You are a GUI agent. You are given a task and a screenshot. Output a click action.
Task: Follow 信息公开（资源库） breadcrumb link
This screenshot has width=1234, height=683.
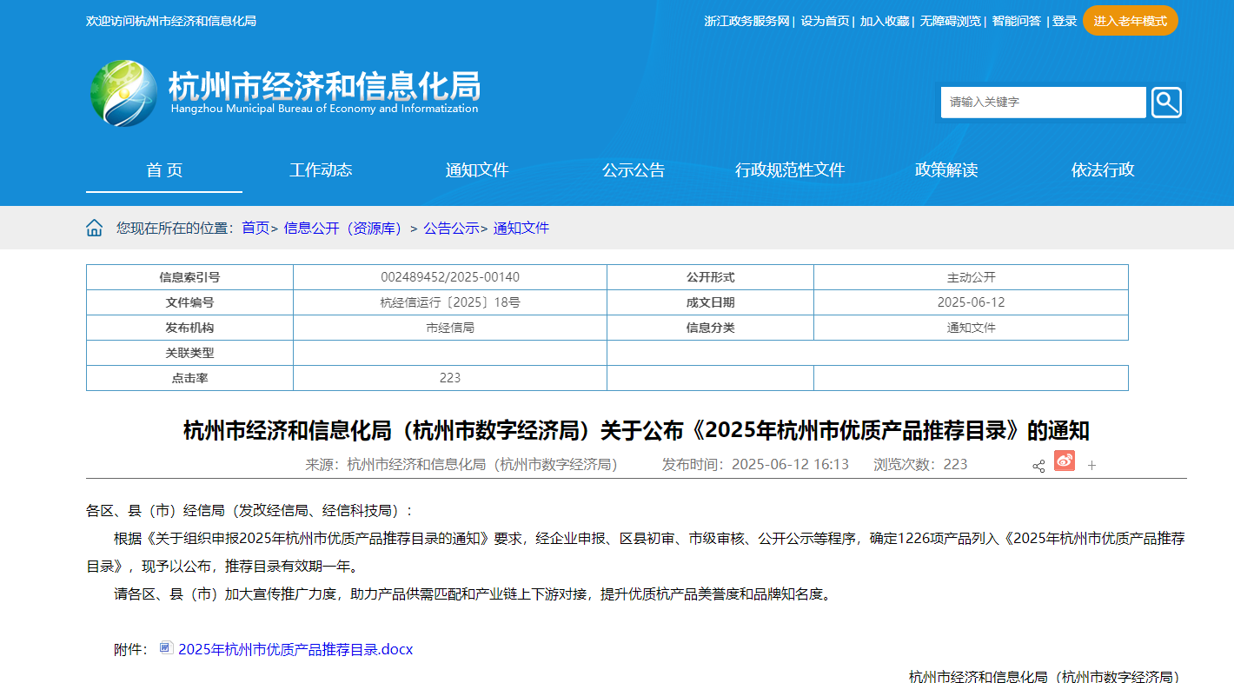coord(342,228)
